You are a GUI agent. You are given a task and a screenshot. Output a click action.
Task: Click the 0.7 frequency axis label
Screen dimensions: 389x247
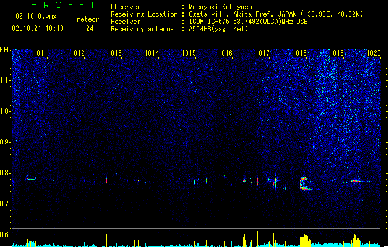[x=6, y=204]
